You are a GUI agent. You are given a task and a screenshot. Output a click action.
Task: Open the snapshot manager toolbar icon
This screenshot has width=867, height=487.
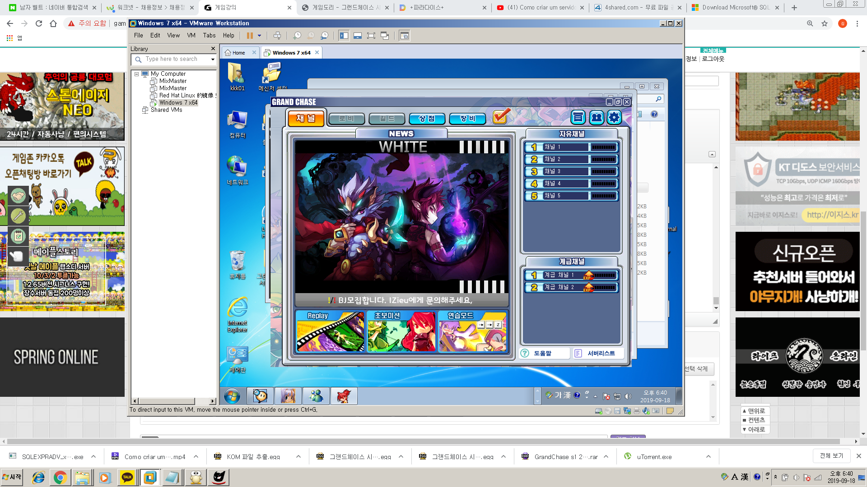[x=325, y=36]
